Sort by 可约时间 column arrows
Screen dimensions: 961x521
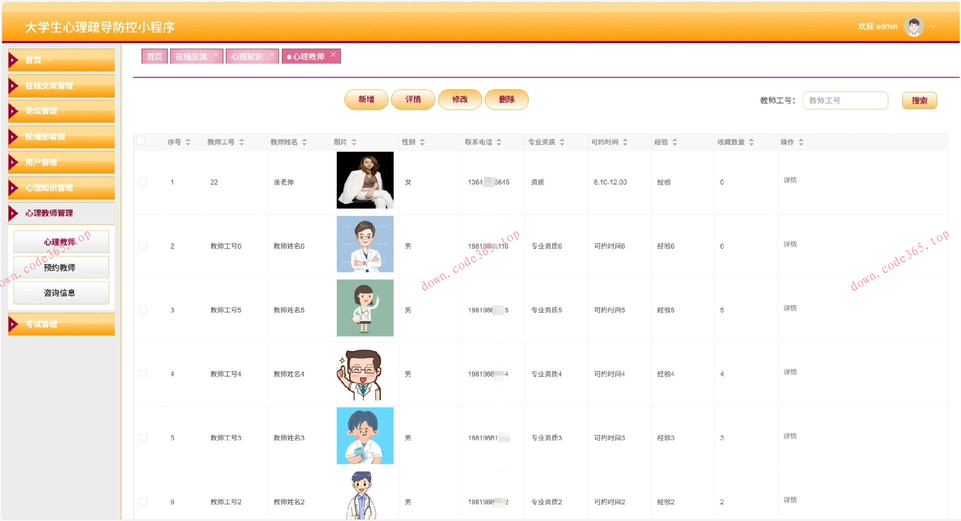(x=625, y=142)
